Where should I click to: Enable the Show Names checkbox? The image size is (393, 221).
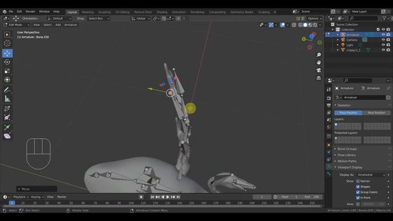[358, 181]
